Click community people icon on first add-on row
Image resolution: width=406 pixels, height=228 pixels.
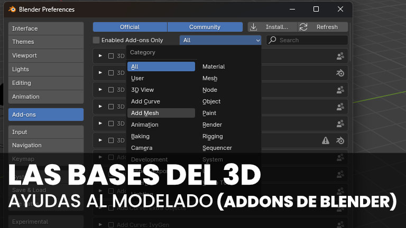point(340,56)
